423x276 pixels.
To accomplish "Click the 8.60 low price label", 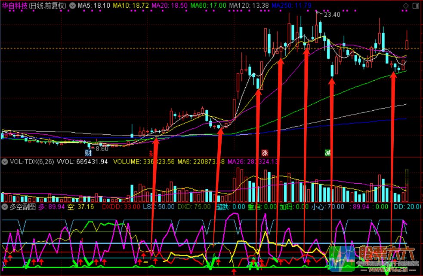I will 102,149.
